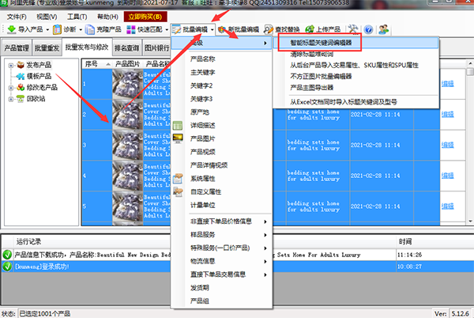This screenshot has height=318, width=474.
Task: Select the 批量发布与修改 tab
Action: (87, 47)
